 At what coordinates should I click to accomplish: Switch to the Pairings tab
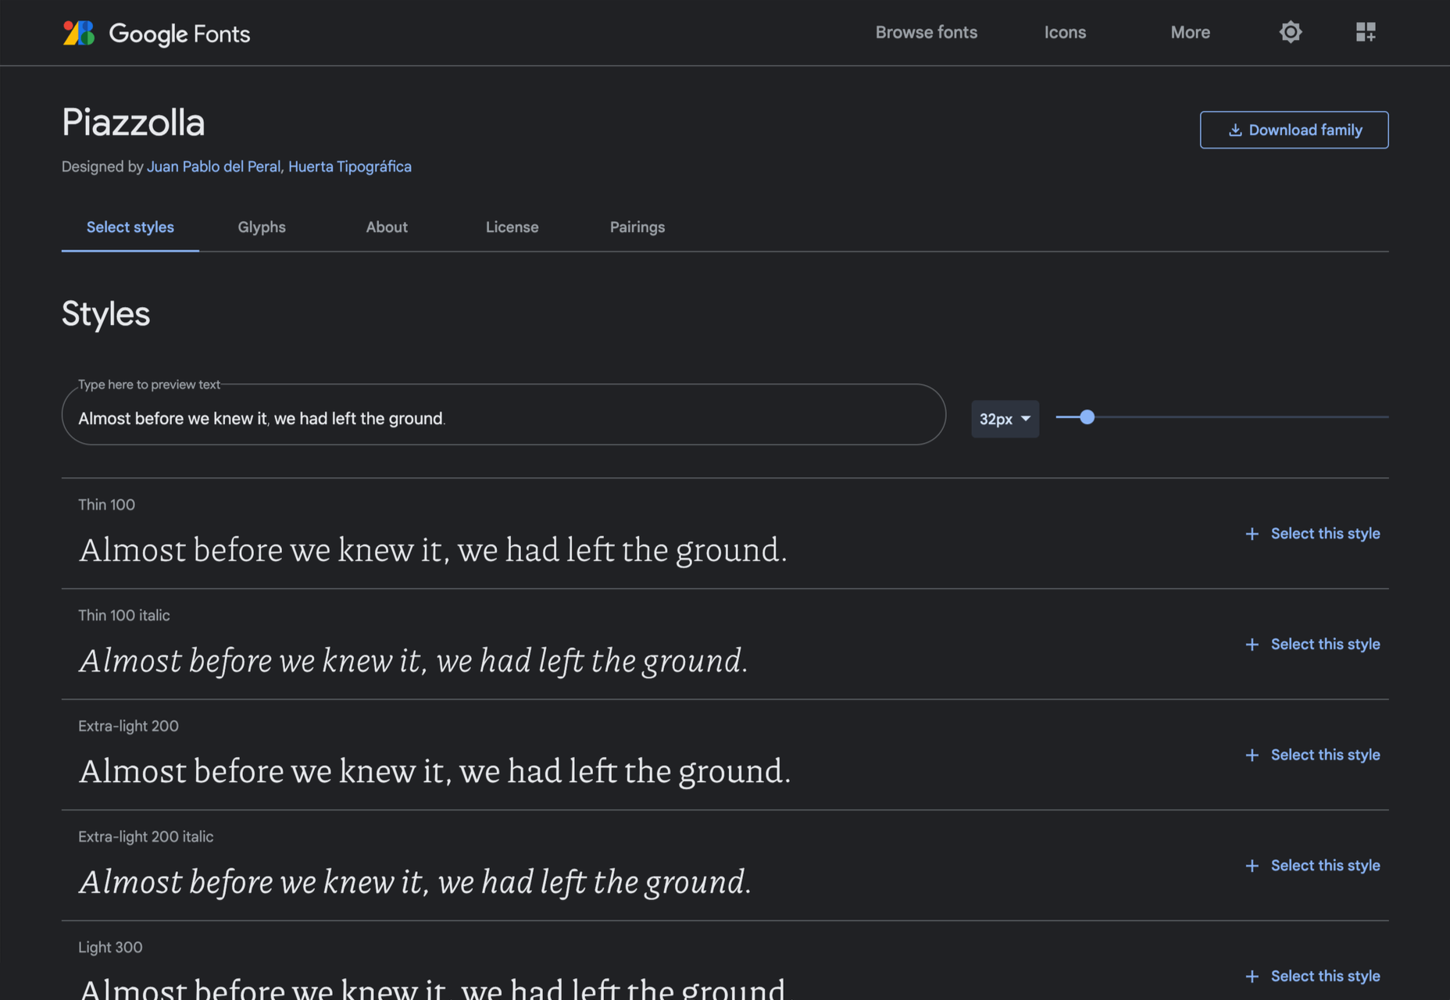(x=637, y=227)
